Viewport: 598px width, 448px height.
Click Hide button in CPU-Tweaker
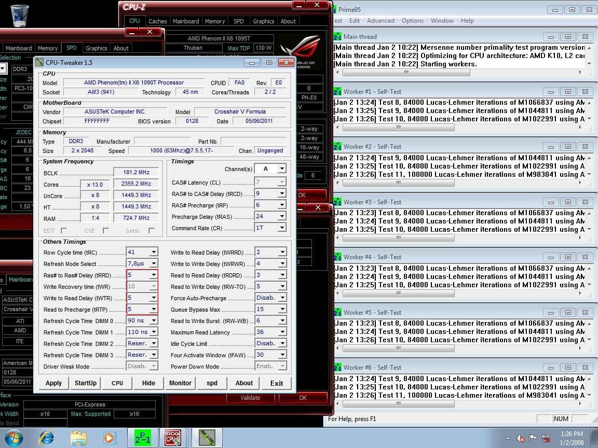pos(149,383)
